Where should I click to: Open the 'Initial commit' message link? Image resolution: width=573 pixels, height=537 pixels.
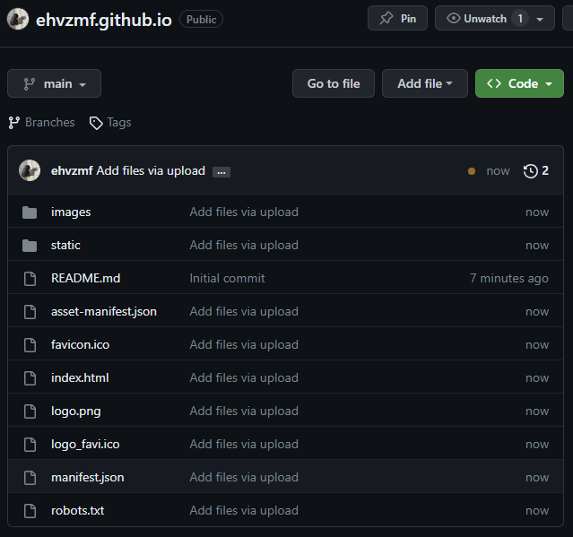(227, 279)
